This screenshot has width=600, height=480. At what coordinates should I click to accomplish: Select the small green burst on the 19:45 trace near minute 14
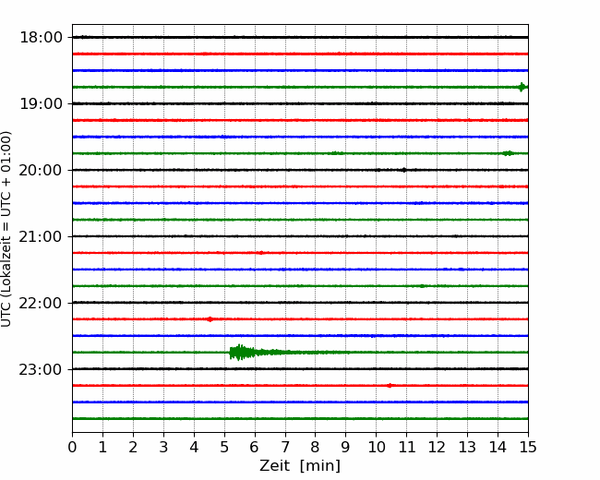(x=508, y=153)
